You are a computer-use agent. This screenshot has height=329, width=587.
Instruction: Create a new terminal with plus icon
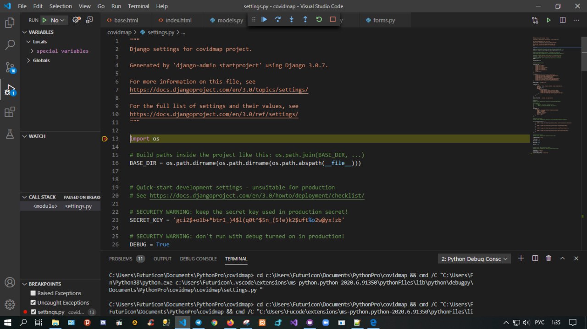click(x=521, y=259)
